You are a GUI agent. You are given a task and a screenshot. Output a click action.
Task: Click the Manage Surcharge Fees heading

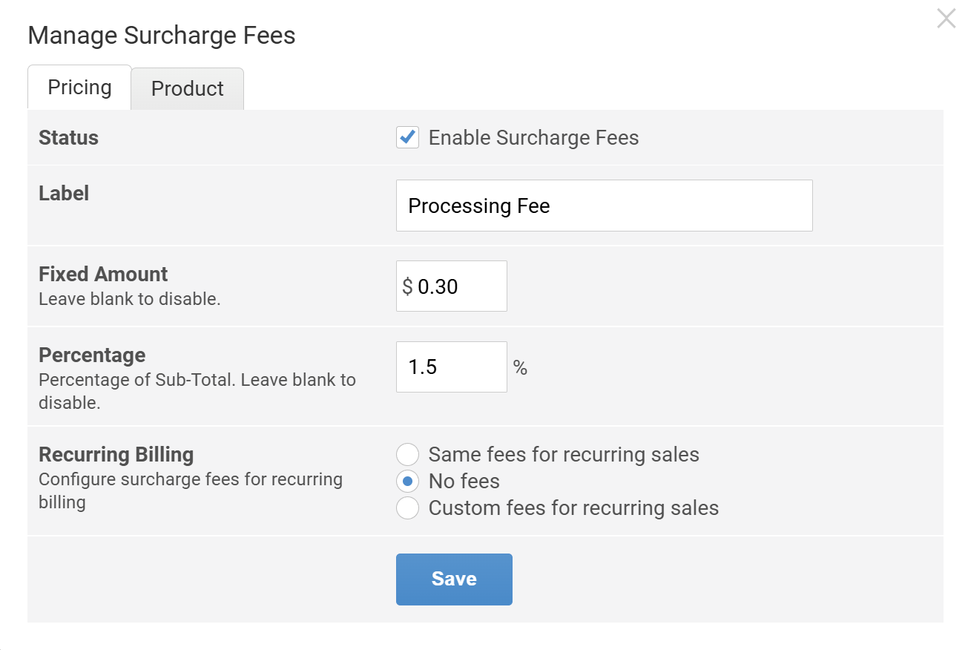162,36
